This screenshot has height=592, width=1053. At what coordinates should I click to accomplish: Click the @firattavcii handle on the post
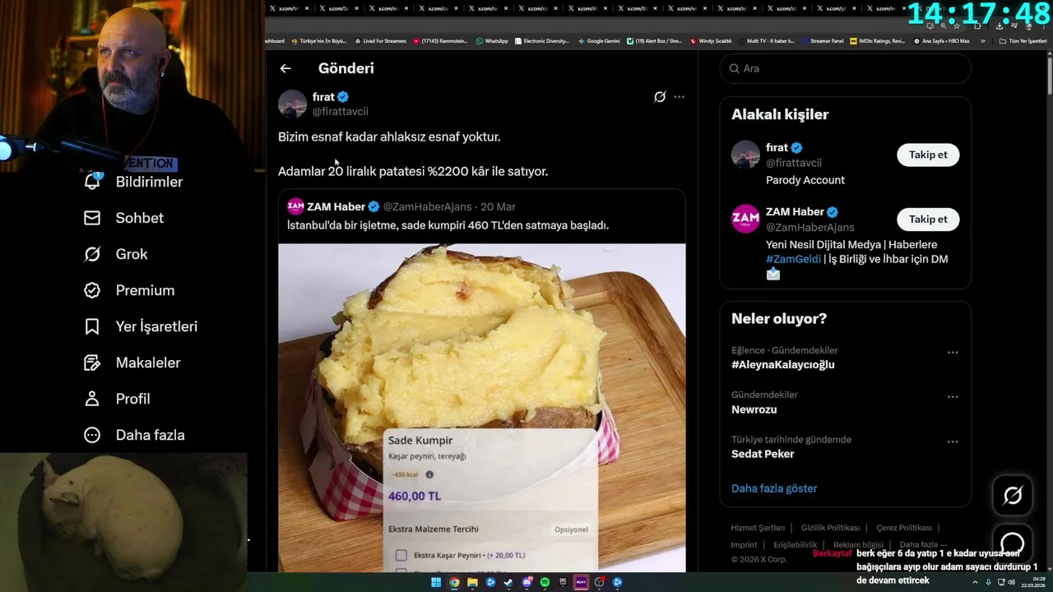340,111
